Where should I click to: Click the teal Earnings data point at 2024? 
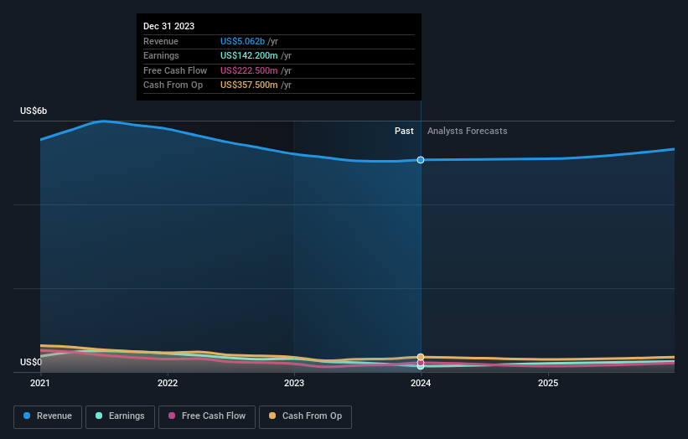(x=421, y=367)
